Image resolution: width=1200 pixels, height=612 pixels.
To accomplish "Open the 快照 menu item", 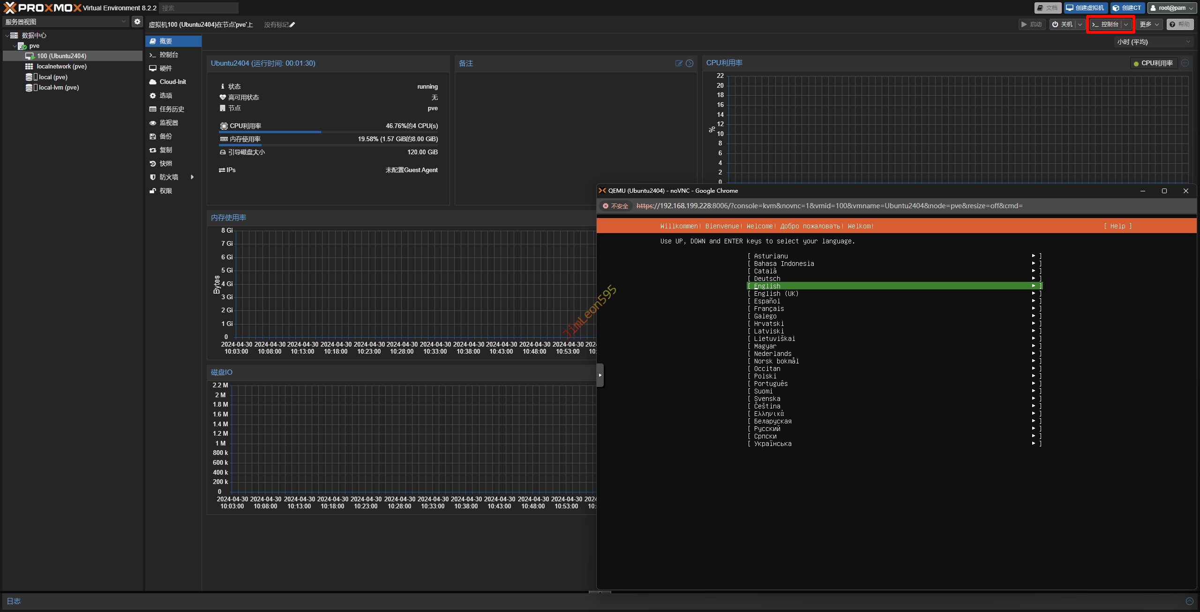I will tap(166, 164).
